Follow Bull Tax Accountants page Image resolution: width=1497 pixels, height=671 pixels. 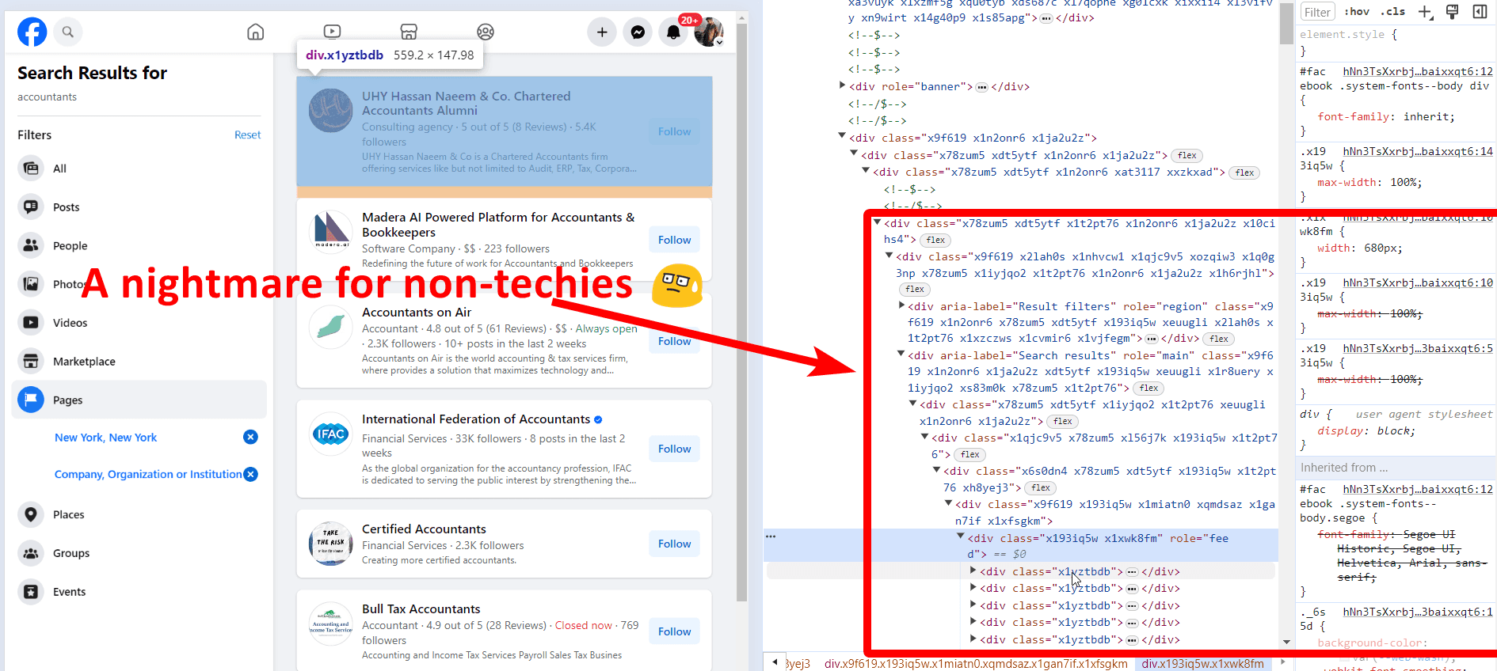tap(674, 631)
